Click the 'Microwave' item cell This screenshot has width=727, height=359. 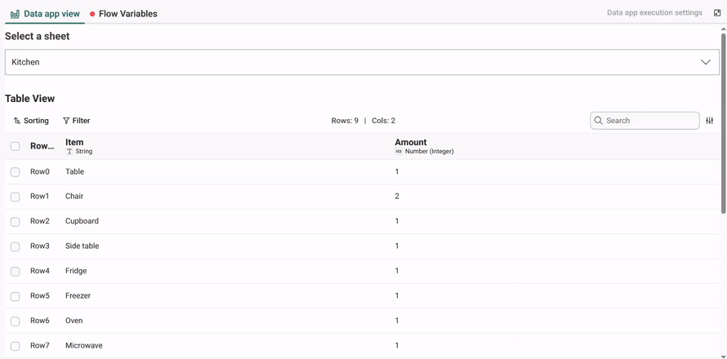click(x=84, y=346)
